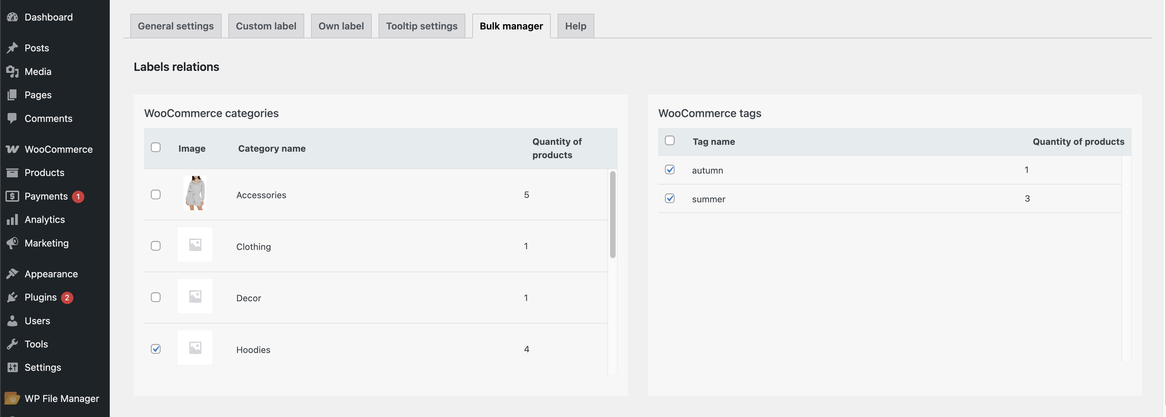Image resolution: width=1166 pixels, height=417 pixels.
Task: Click the Tag name column header
Action: [x=714, y=141]
